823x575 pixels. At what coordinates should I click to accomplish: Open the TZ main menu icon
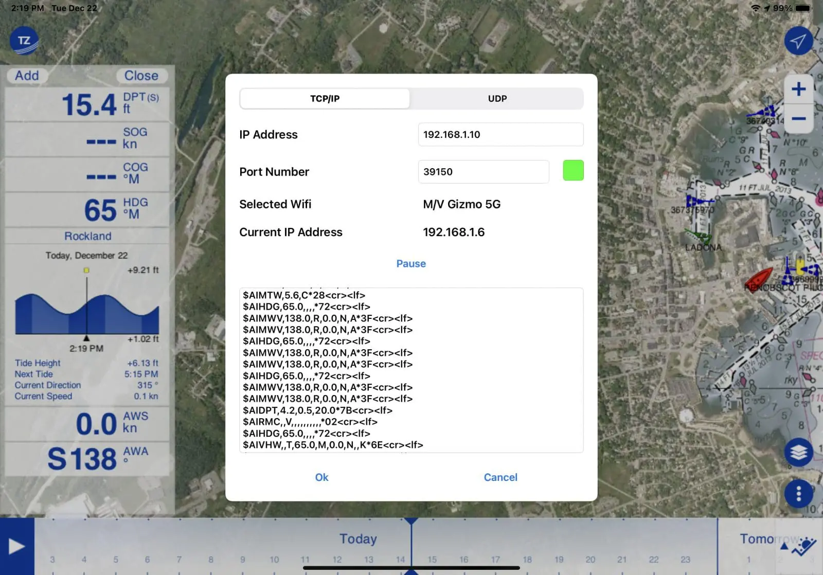24,41
